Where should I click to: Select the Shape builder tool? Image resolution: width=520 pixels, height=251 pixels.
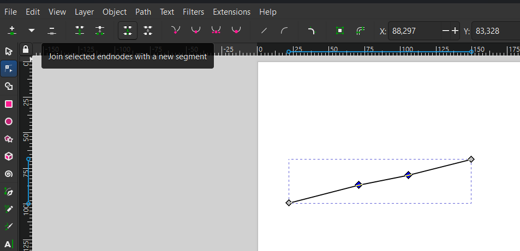tap(9, 87)
